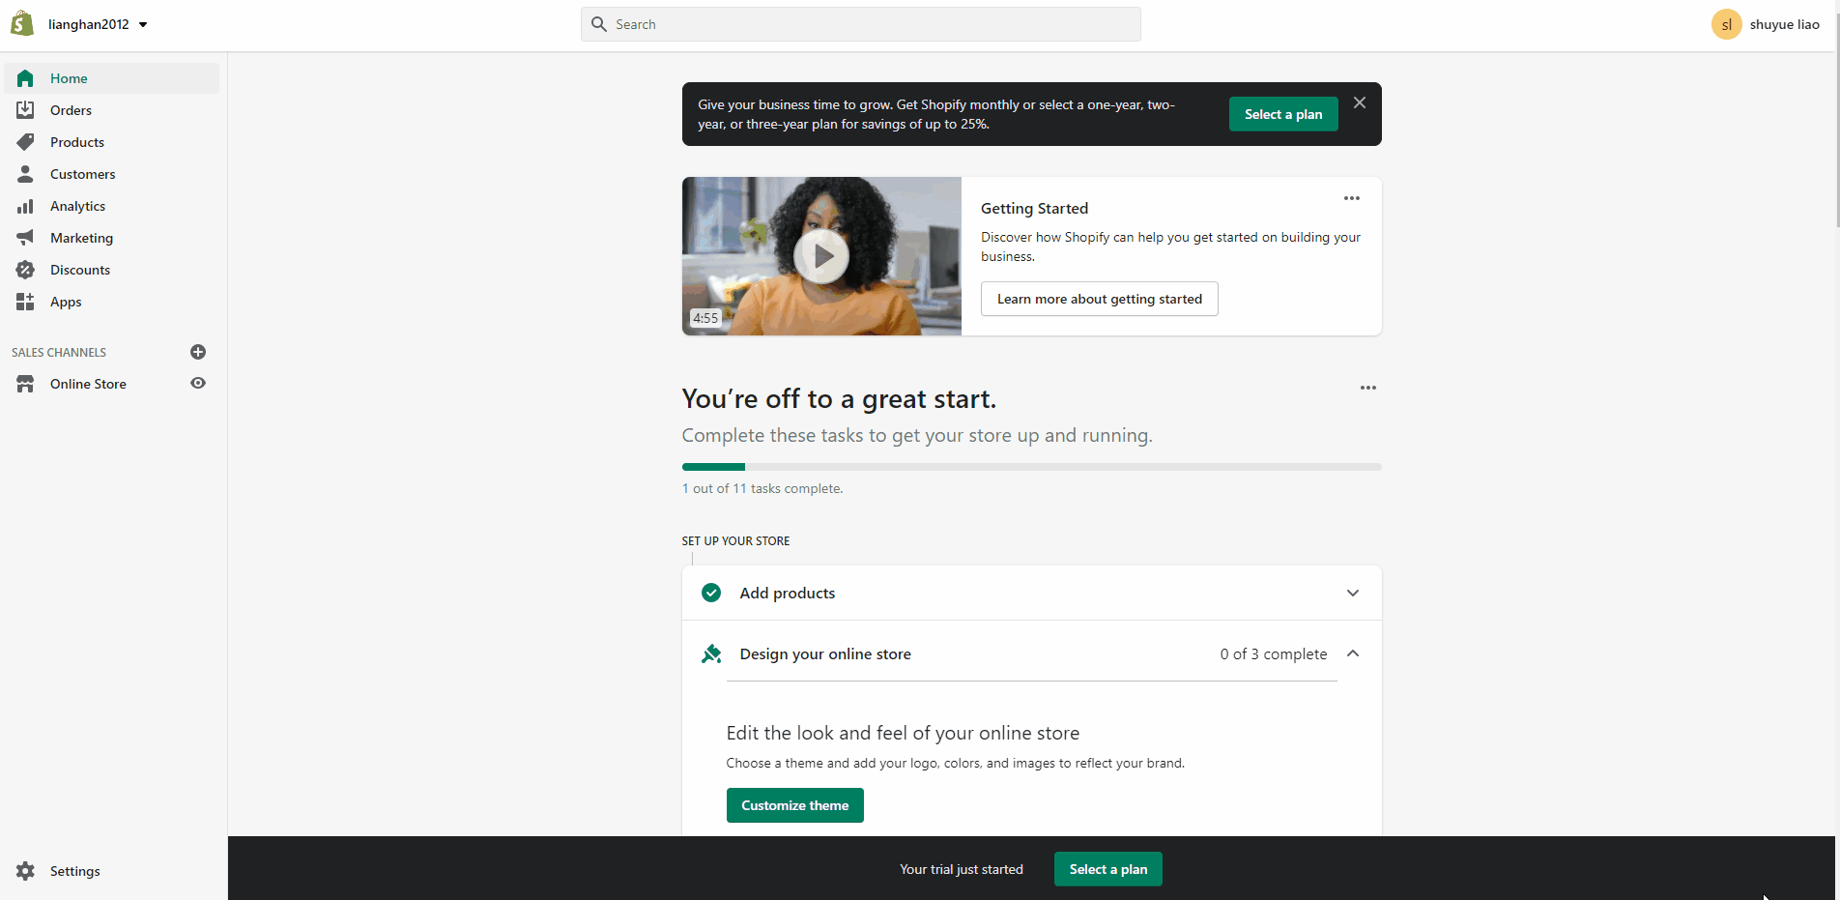Click into the Search field

[x=860, y=24]
